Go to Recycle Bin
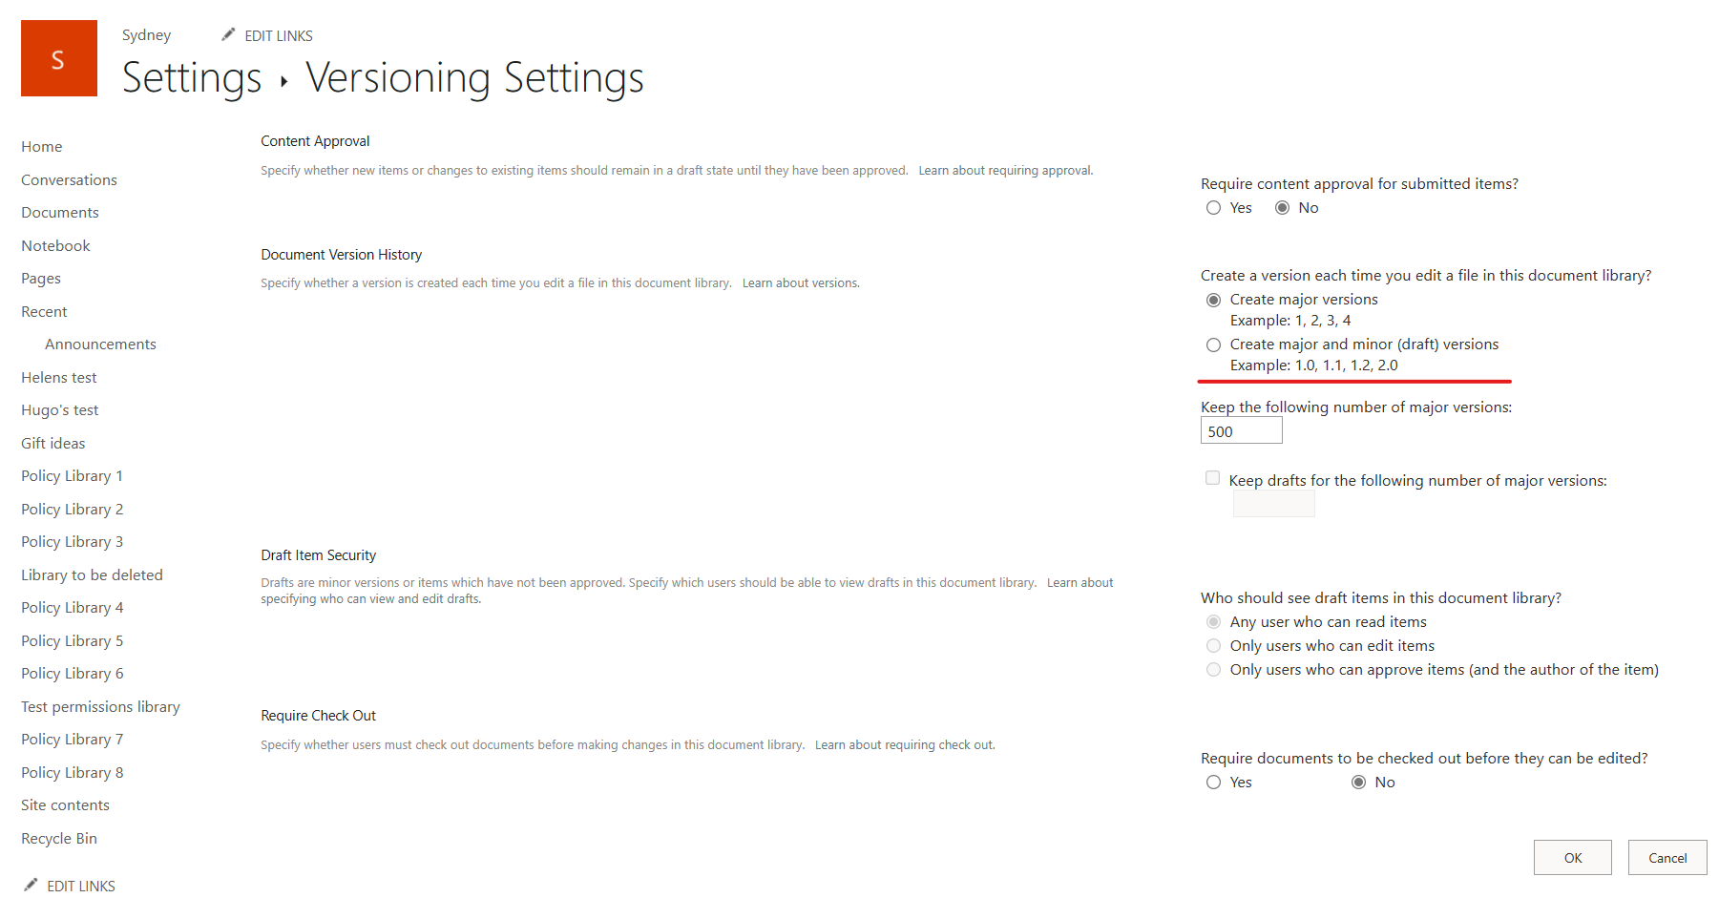This screenshot has width=1719, height=898. (58, 838)
